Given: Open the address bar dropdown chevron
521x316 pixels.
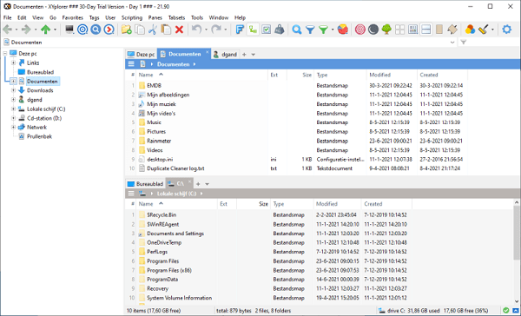Looking at the screenshot, I should [452, 43].
